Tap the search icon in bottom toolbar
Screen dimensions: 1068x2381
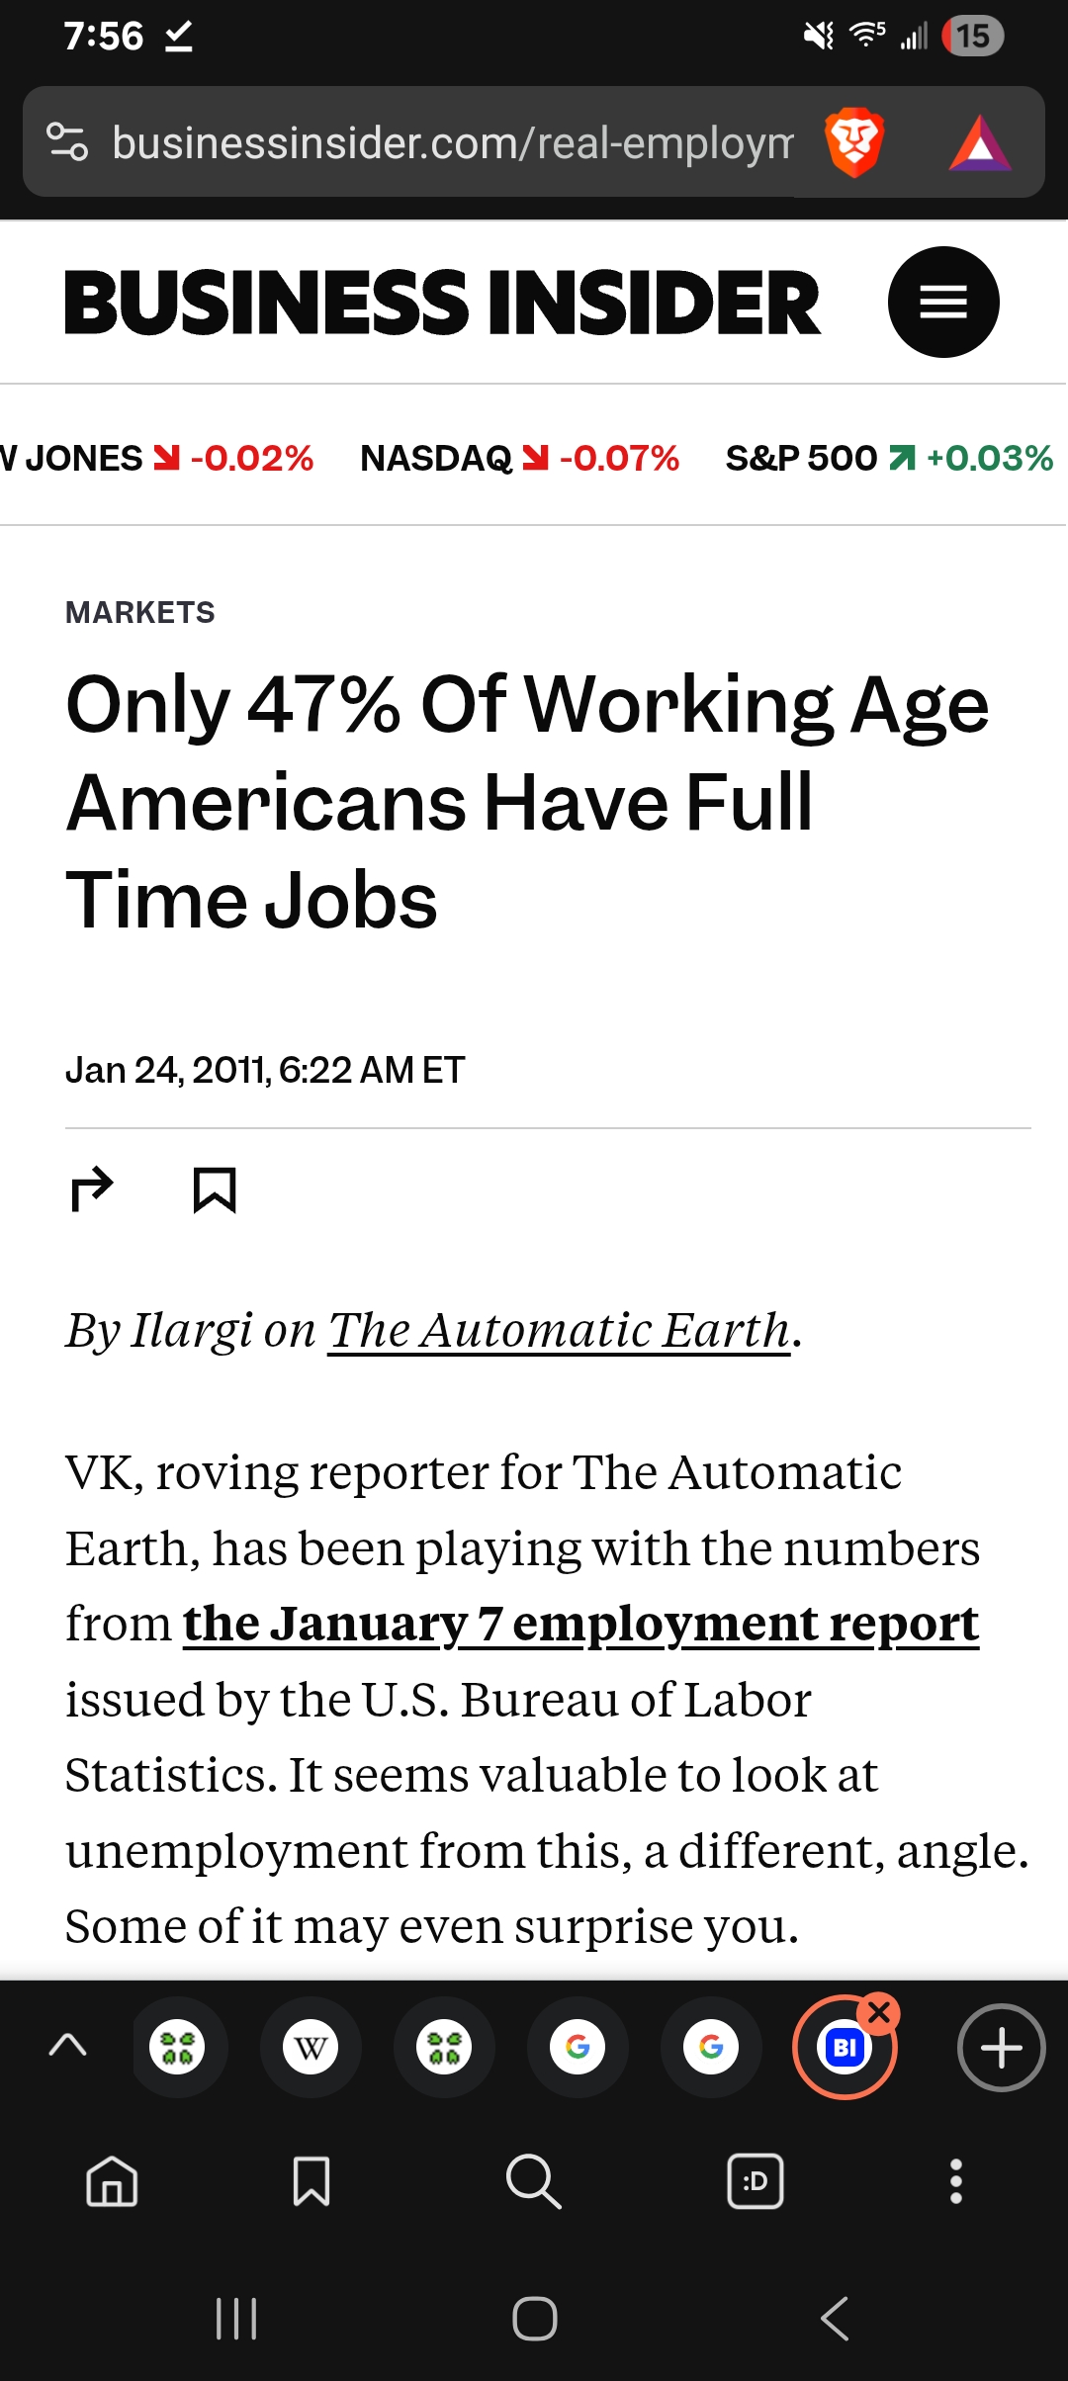pos(534,2180)
